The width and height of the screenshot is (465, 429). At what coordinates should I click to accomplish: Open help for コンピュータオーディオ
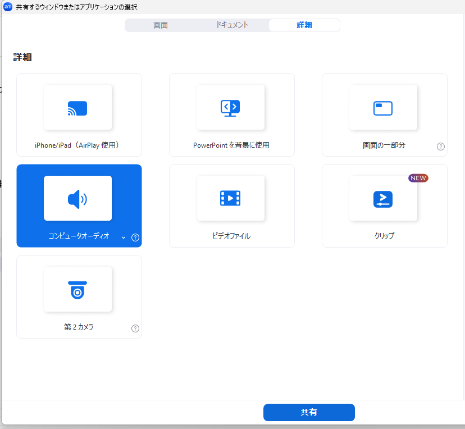[x=135, y=238]
